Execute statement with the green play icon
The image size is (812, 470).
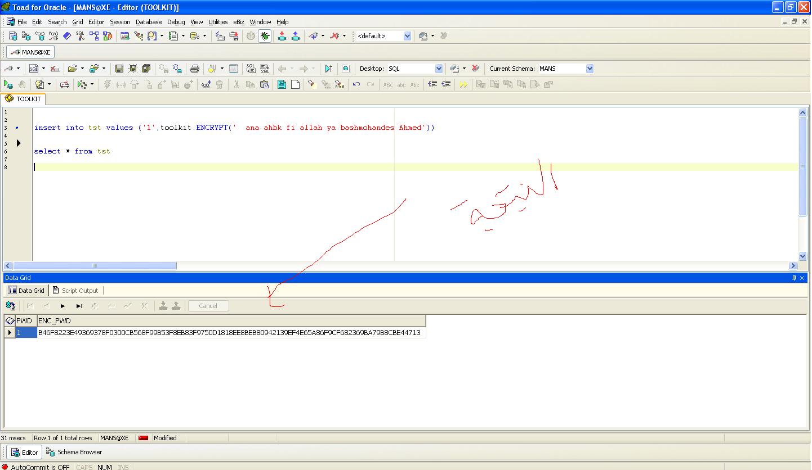coord(8,84)
